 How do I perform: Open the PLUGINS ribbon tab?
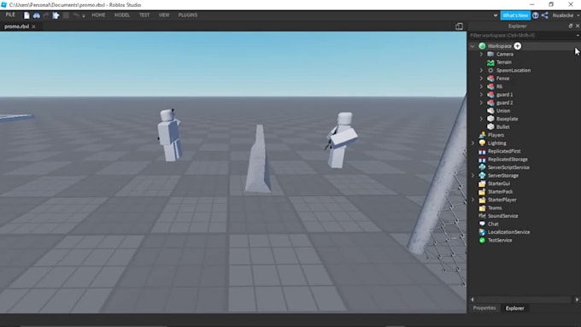pos(187,15)
